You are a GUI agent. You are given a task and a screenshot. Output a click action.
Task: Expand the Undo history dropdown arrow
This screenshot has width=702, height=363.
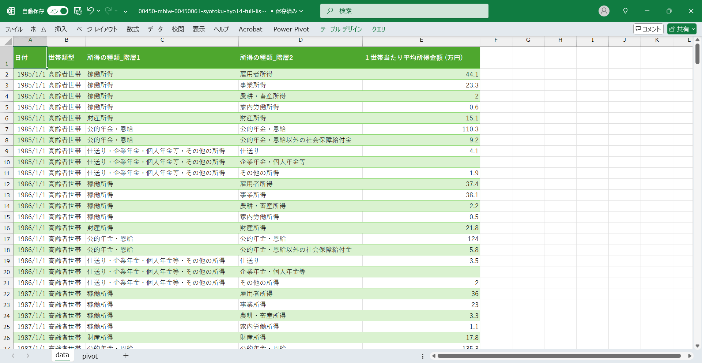tap(99, 11)
